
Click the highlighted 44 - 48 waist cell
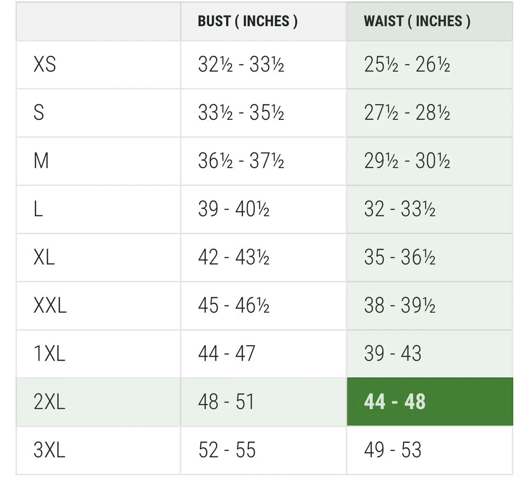tap(395, 402)
